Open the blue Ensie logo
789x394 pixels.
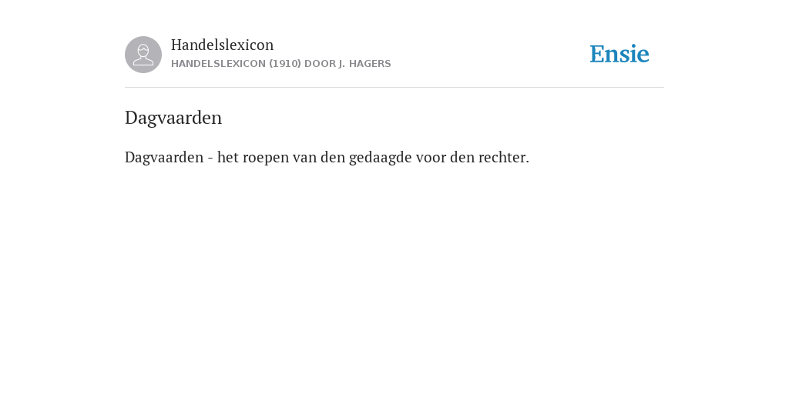pyautogui.click(x=619, y=54)
